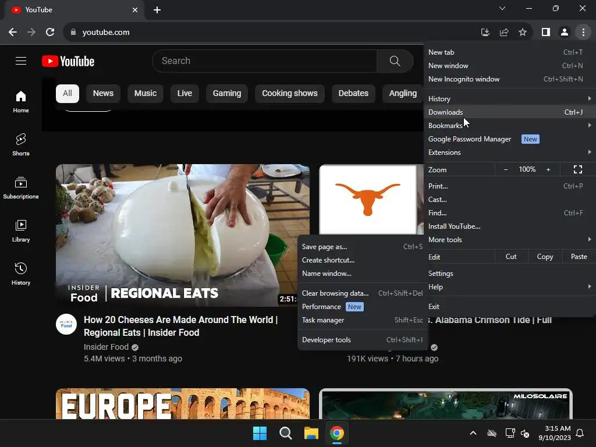Open Task manager from More tools

pyautogui.click(x=362, y=320)
